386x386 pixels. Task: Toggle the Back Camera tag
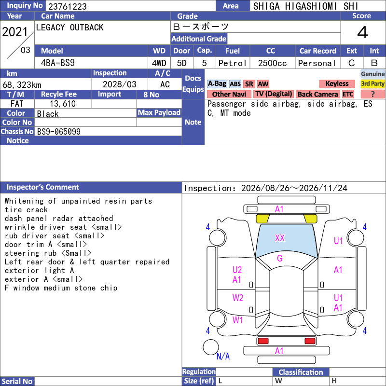coord(317,94)
